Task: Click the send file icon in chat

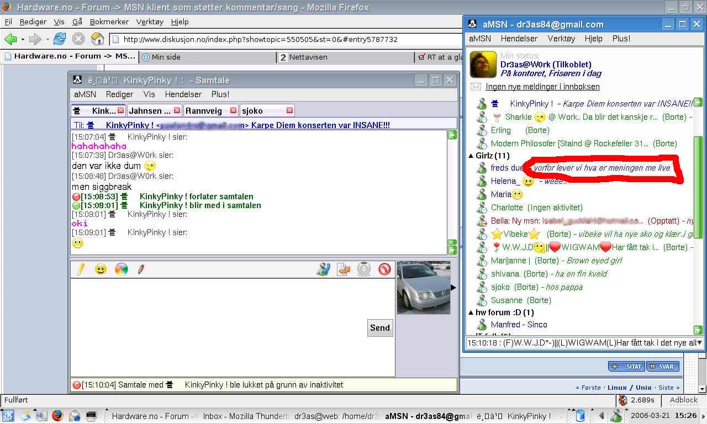Action: tap(344, 269)
